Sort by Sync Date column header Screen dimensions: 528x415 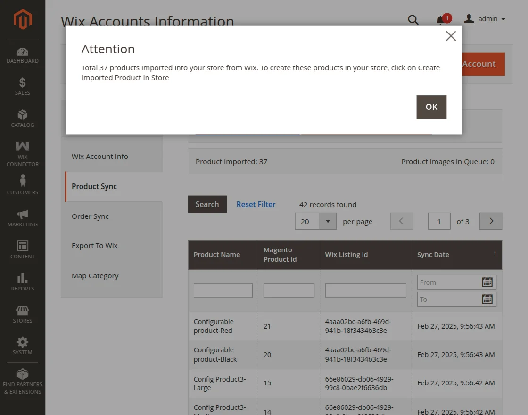tap(457, 255)
